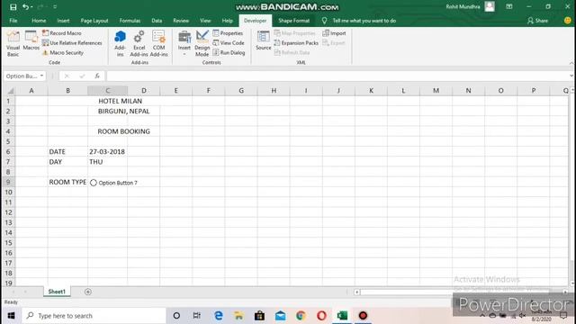Screen dimensions: 576x324
Task: Open Cortana from the taskbar
Action: point(176,316)
